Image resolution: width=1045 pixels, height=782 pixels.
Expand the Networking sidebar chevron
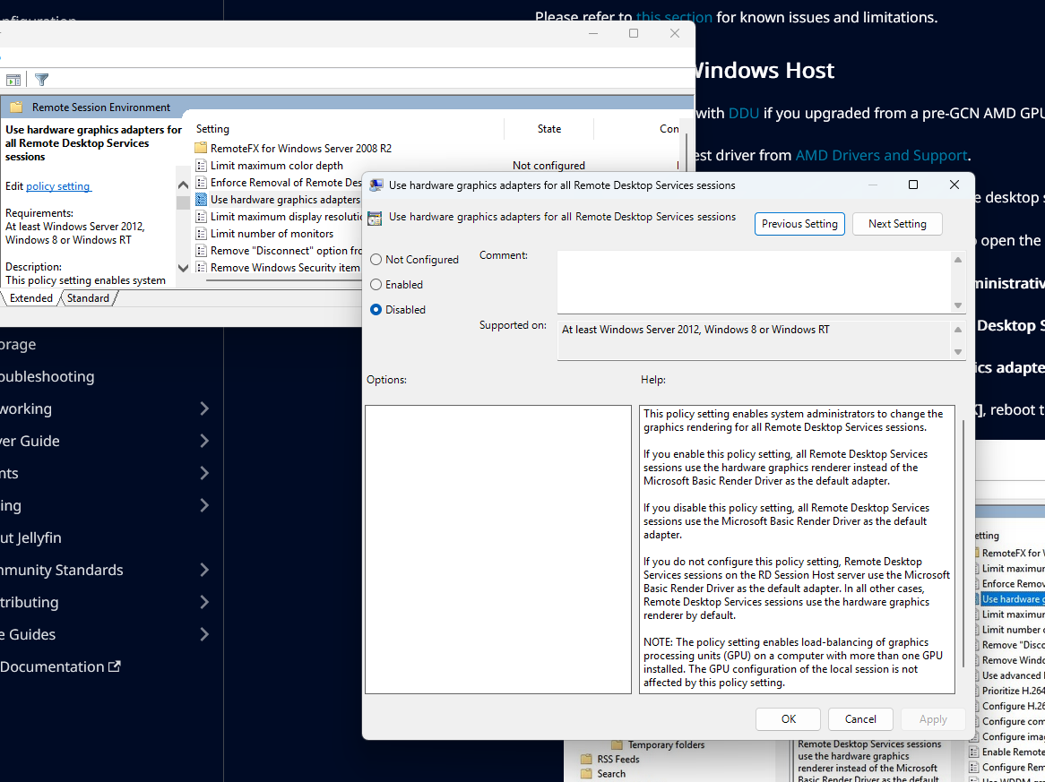(204, 408)
